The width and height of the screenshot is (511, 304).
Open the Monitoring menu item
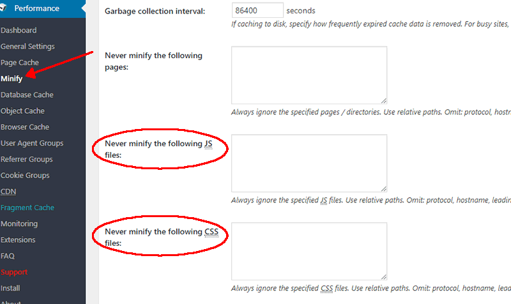point(19,224)
